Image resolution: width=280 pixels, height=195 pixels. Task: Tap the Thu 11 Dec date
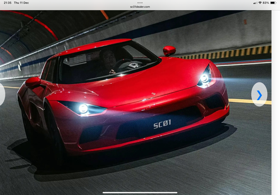coord(21,3)
